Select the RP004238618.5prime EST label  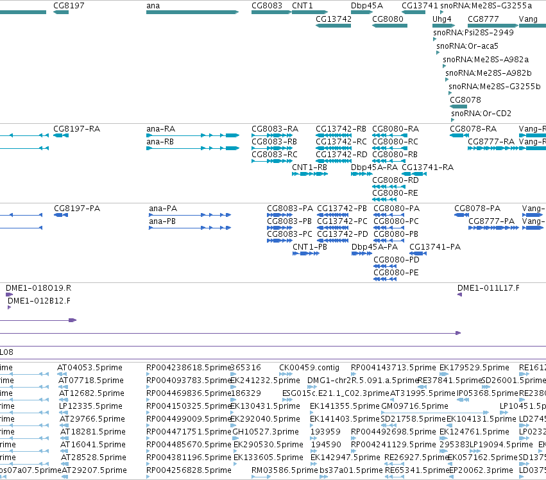pyautogui.click(x=189, y=368)
